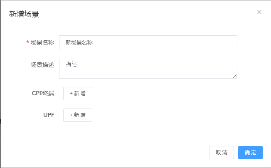271x168 pixels.
Task: Click the red required asterisk marker
Action: point(27,42)
